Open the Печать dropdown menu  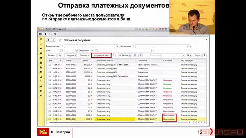tap(124, 55)
